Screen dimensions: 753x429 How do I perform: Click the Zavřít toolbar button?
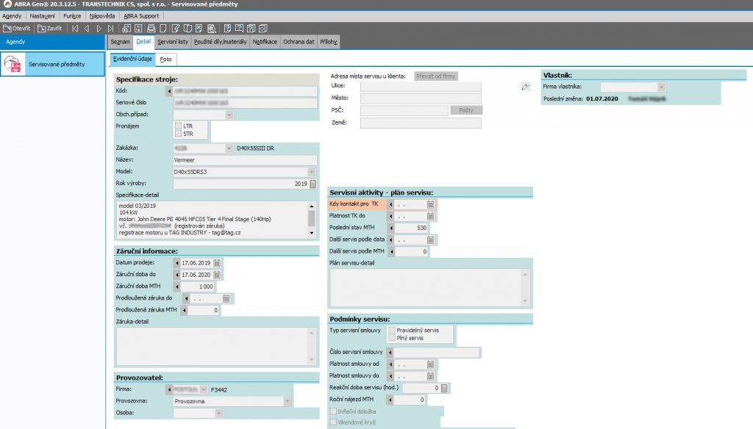tap(50, 29)
